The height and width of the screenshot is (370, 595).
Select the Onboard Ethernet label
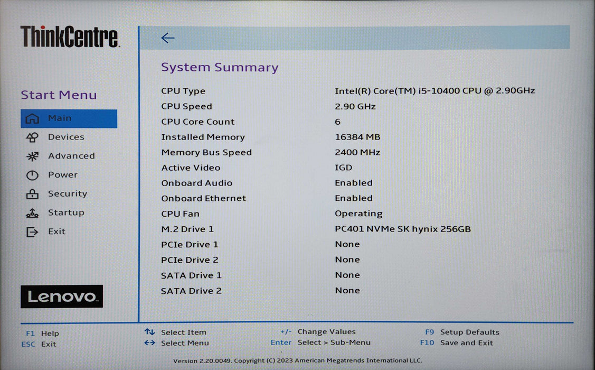[x=203, y=198]
